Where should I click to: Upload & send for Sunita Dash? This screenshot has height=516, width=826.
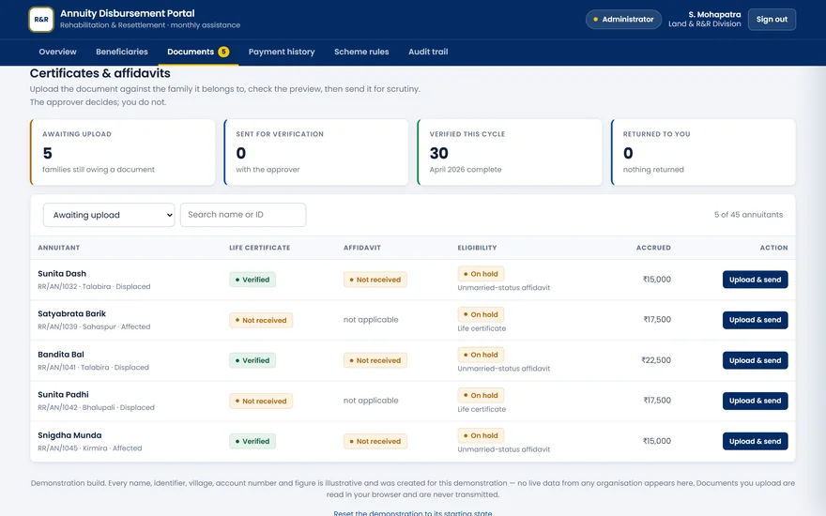755,280
